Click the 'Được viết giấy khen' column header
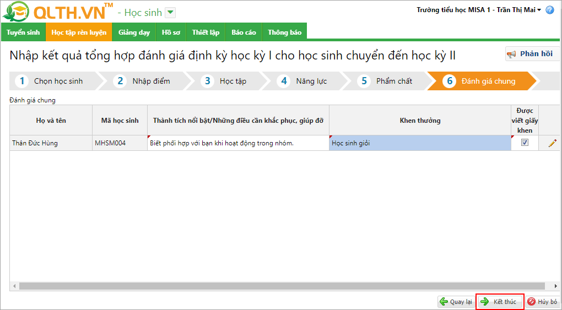562x310 pixels. (525, 121)
